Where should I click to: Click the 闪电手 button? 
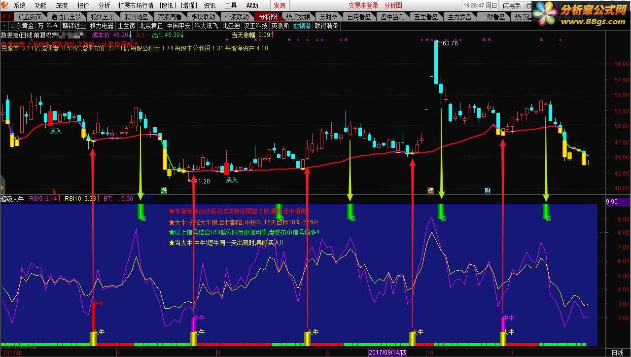[512, 5]
